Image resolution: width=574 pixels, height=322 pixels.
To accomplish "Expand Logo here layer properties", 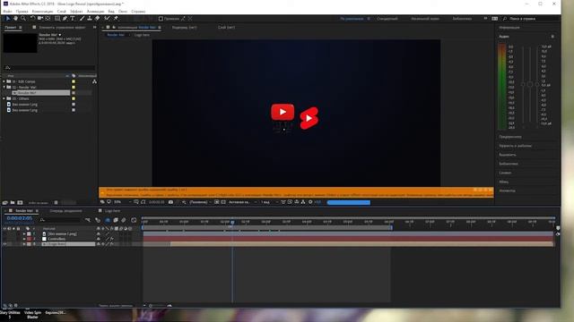I will point(24,244).
